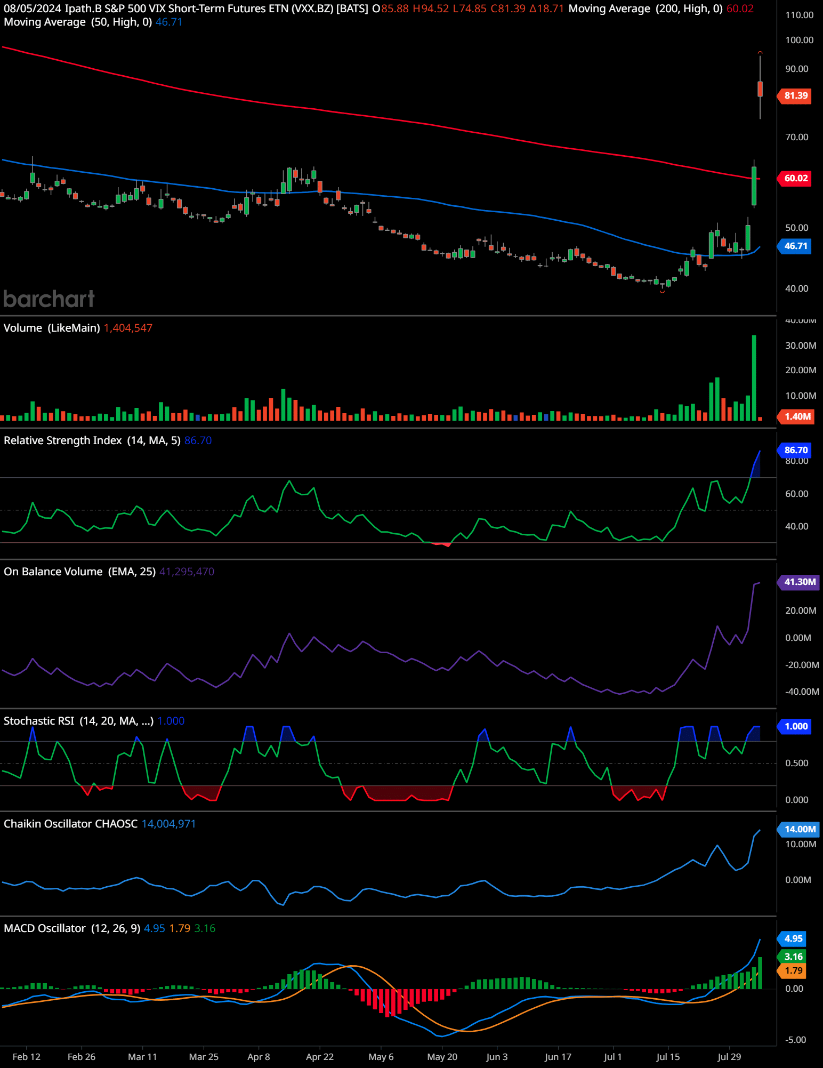Viewport: 823px width, 1068px height.
Task: Click the 81.39 last price tag
Action: click(x=795, y=96)
